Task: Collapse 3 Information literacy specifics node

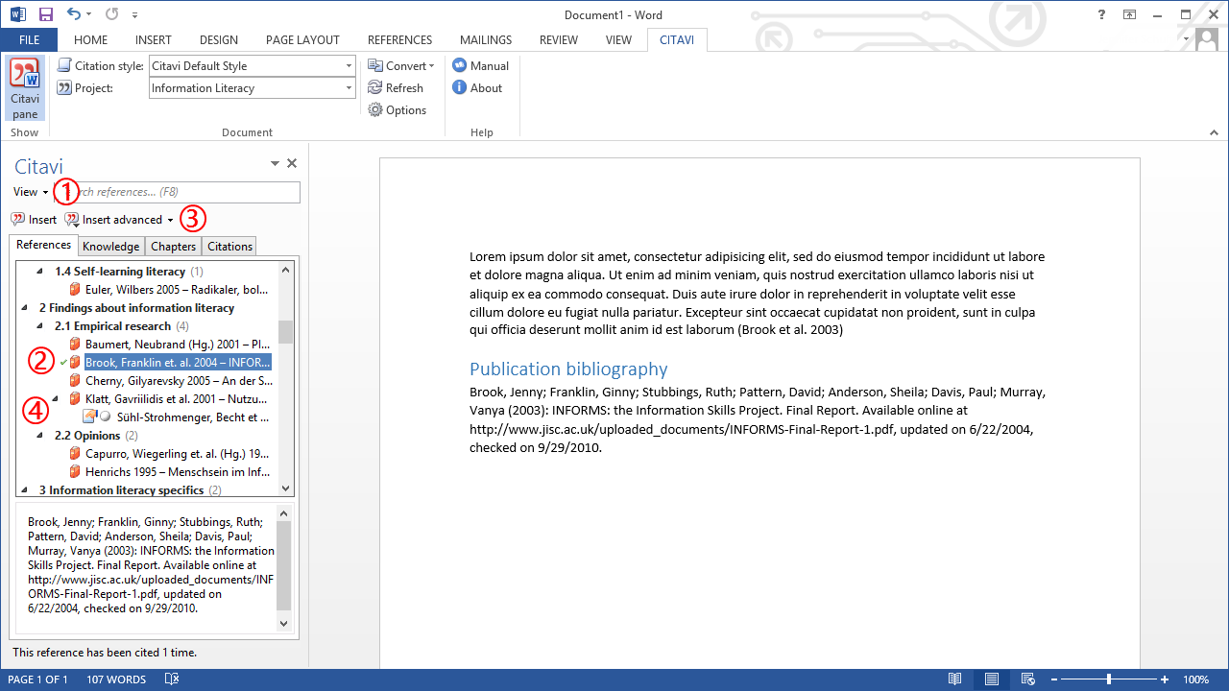Action: [25, 490]
